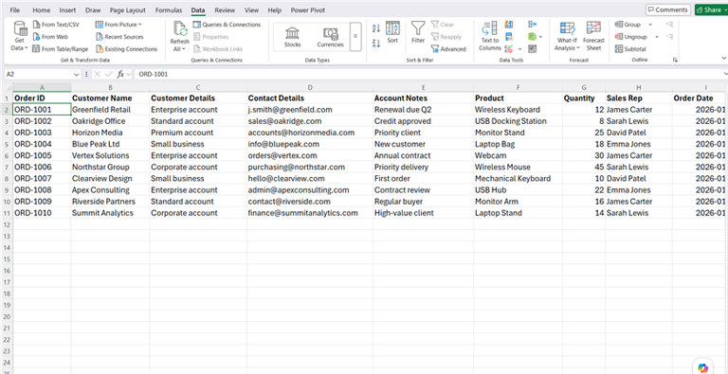The height and width of the screenshot is (374, 728).
Task: Open the Get Data menu
Action: 20,36
